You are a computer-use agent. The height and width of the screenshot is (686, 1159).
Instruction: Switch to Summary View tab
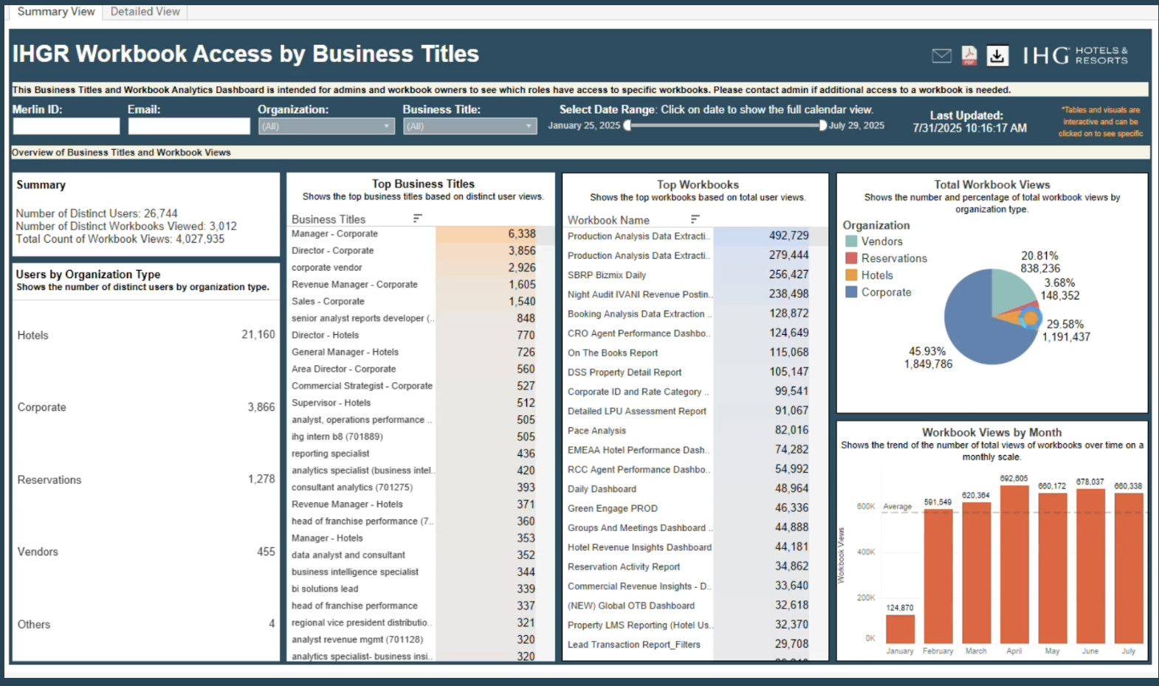tap(56, 12)
